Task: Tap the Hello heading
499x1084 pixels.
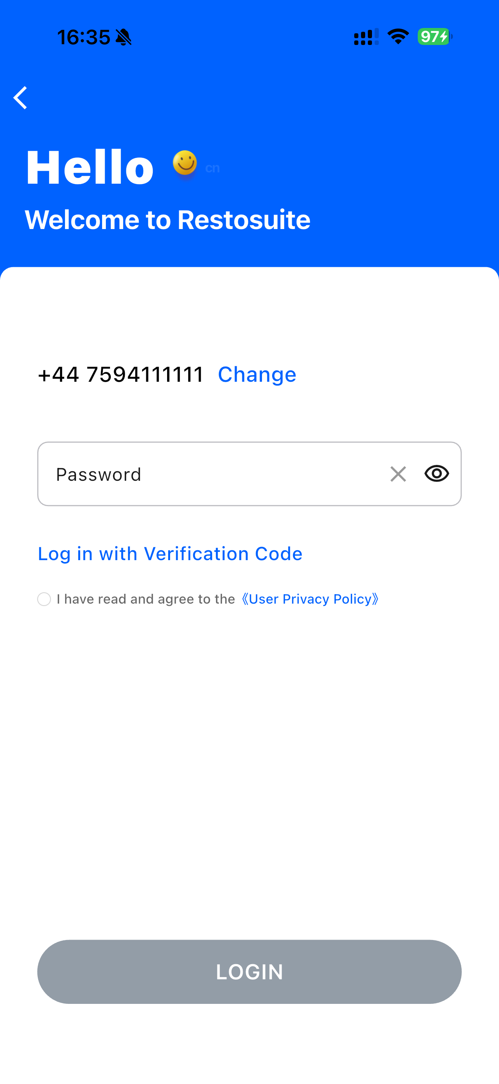Action: point(90,167)
